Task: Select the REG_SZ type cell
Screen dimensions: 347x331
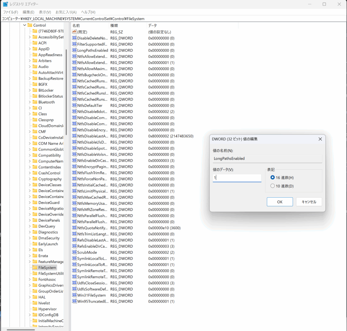Action: tap(117, 32)
